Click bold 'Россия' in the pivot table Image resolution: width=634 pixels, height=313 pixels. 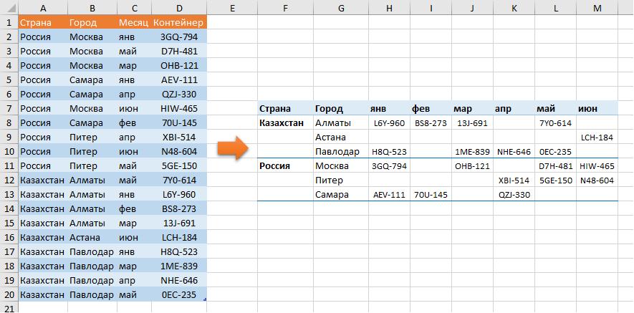[x=274, y=165]
